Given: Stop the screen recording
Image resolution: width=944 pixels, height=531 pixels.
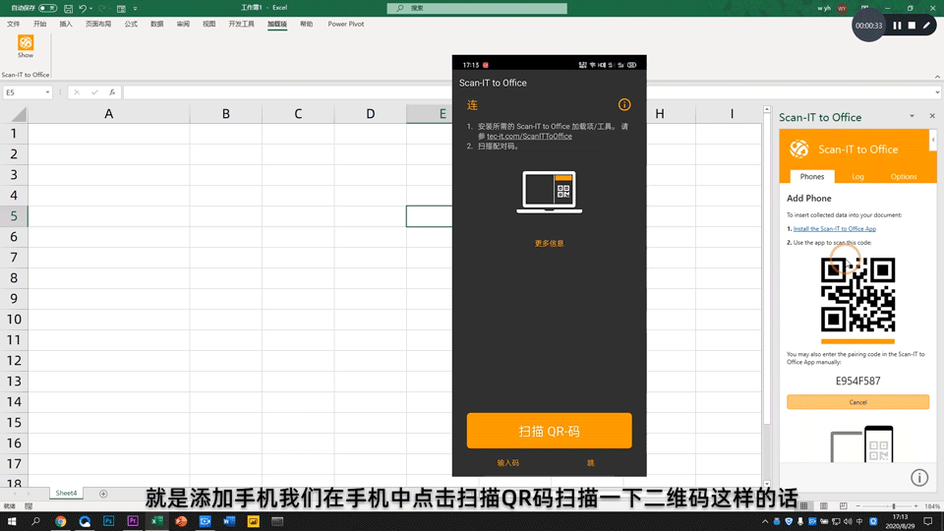Looking at the screenshot, I should (912, 26).
